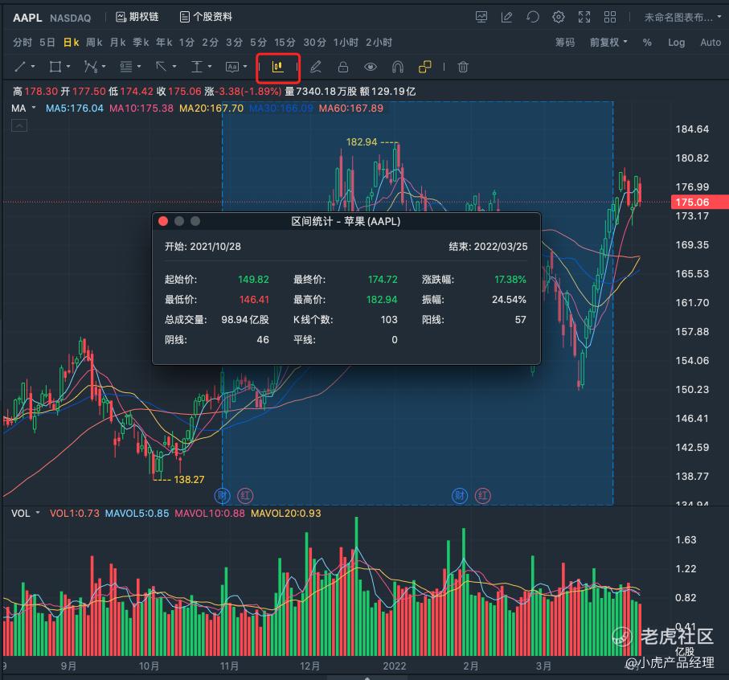
Task: Open the 前复权 adjustment dropdown
Action: point(608,43)
